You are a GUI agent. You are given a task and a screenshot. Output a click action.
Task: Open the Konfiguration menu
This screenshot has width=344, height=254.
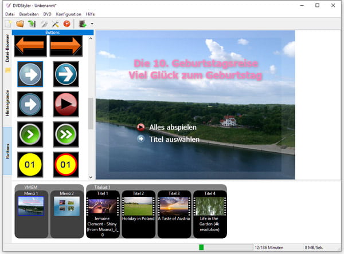click(69, 14)
